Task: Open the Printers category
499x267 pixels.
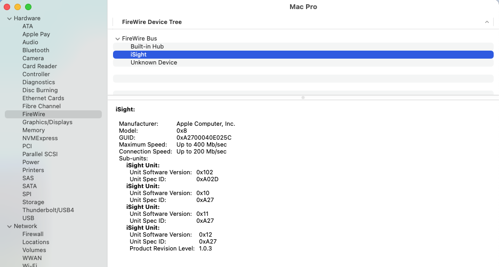Action: click(33, 170)
